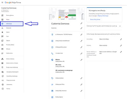Open Strona główna in the sidebar
The image size is (127, 99).
[x=10, y=15]
